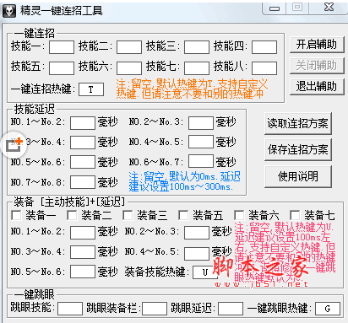Close the 精灵一键连招工具 window
This screenshot has width=348, height=323.
(329, 8)
